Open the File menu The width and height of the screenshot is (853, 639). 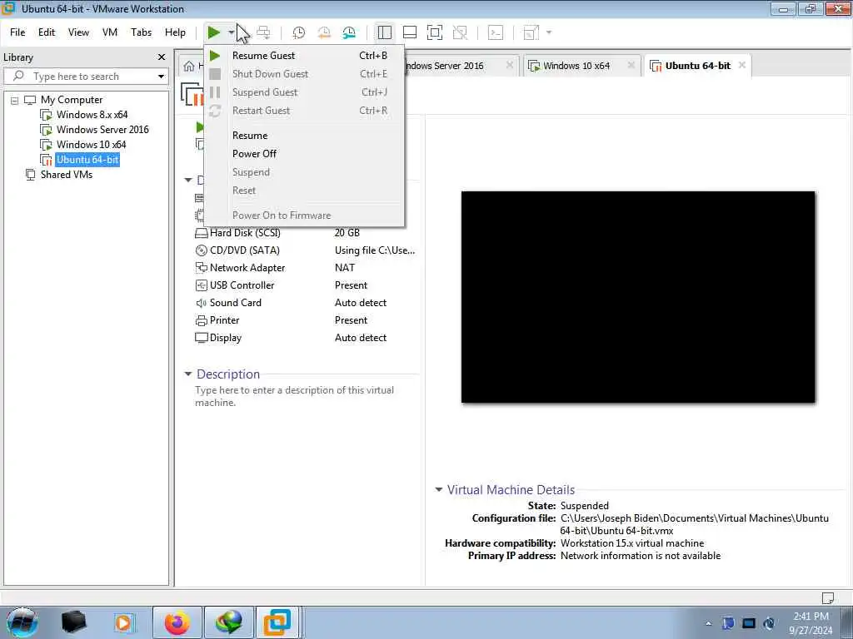(x=17, y=32)
